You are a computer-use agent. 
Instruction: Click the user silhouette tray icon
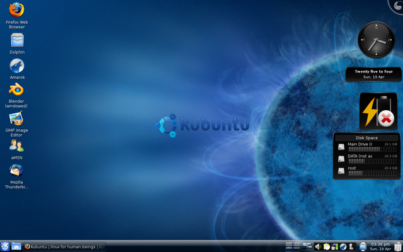tap(351, 246)
